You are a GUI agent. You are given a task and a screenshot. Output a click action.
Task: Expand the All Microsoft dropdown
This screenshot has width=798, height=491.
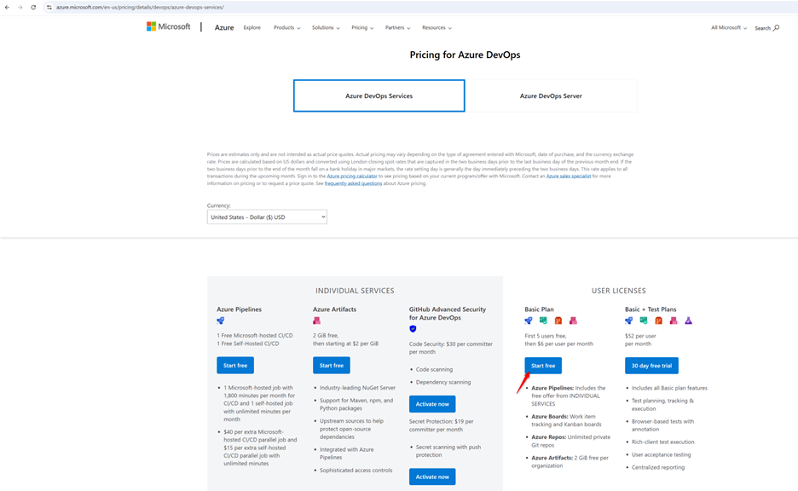click(728, 28)
